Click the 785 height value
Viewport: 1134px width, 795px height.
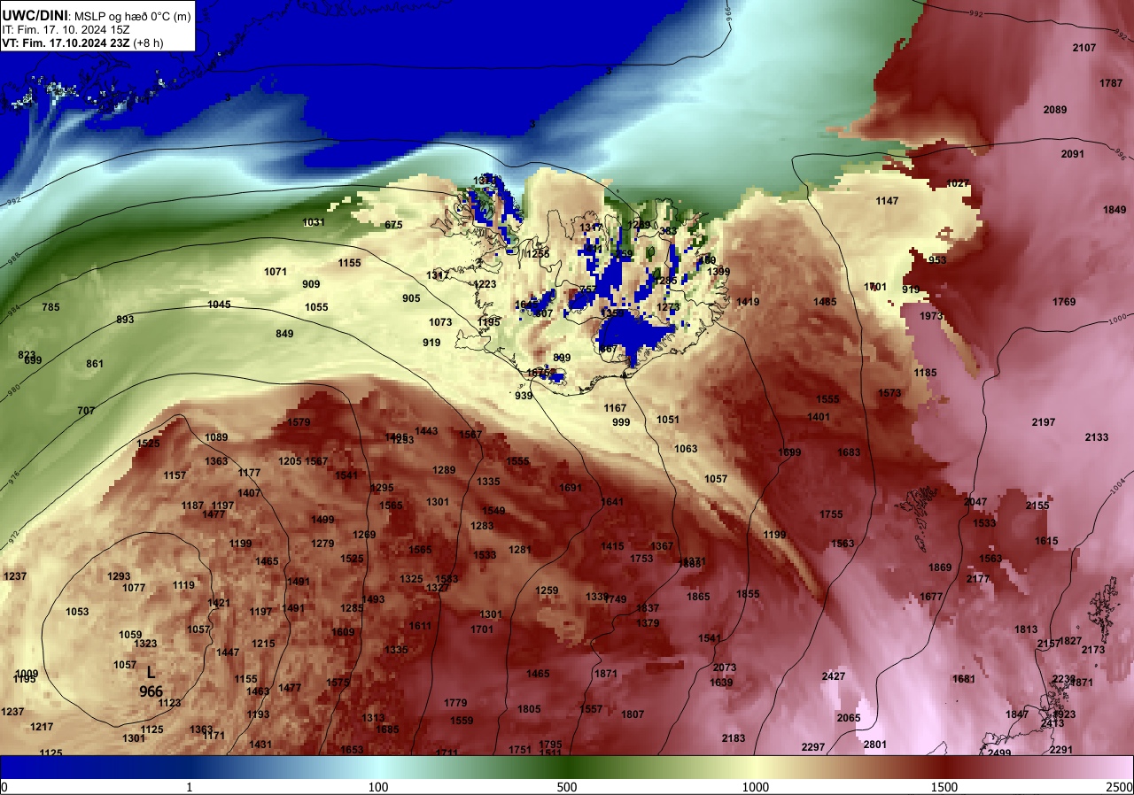[50, 307]
